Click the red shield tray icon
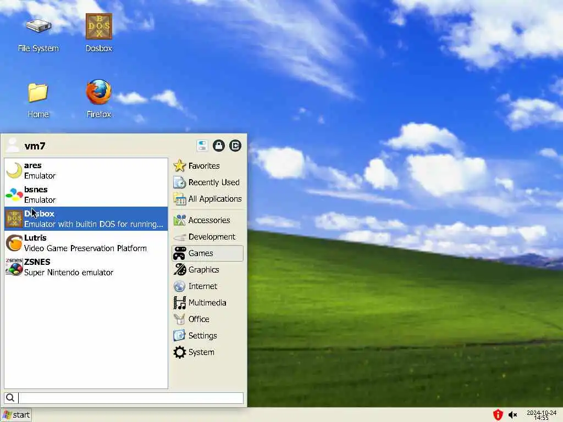The height and width of the screenshot is (422, 563). click(498, 415)
